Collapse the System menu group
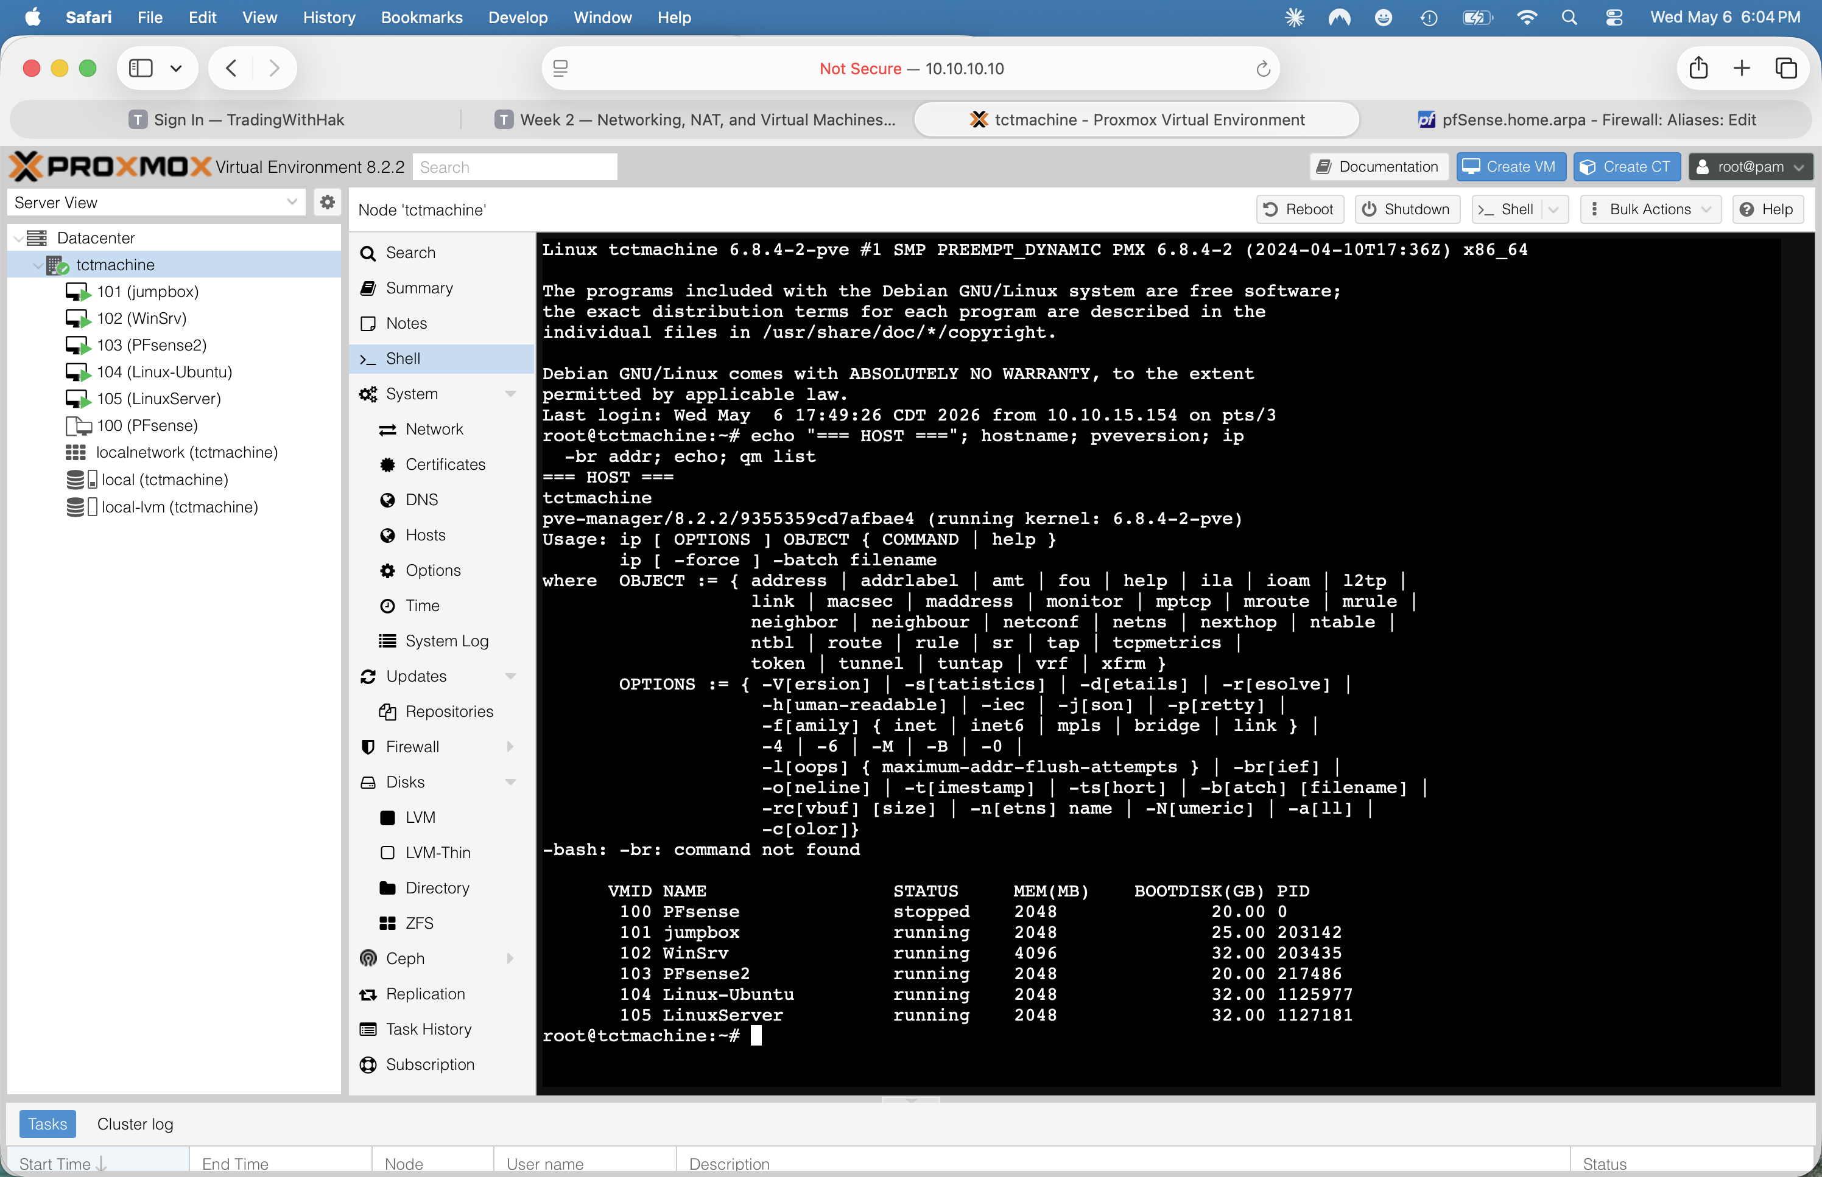 point(511,394)
